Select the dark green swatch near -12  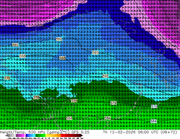click(36, 135)
